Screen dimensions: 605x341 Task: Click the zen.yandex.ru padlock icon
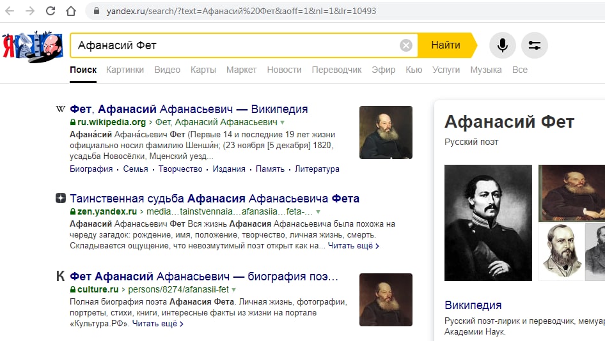click(x=72, y=211)
